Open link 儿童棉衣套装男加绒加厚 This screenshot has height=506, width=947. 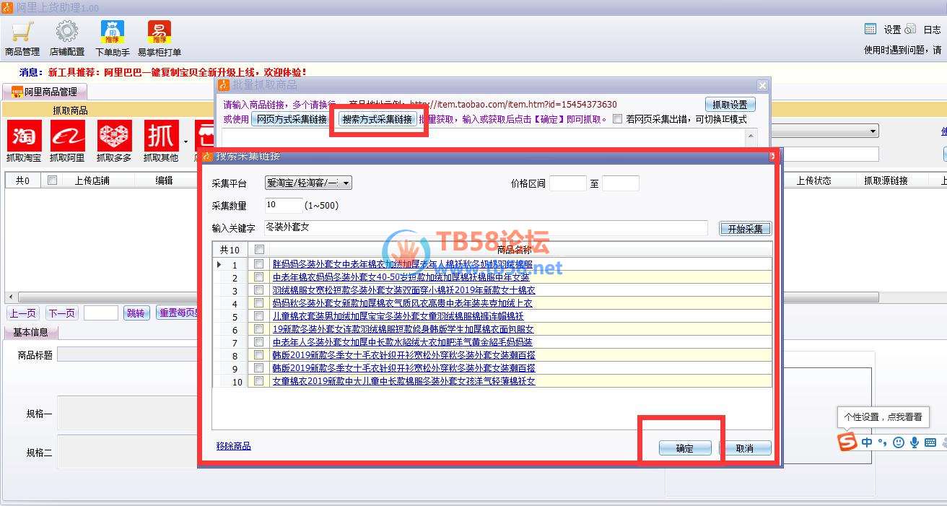coord(398,316)
